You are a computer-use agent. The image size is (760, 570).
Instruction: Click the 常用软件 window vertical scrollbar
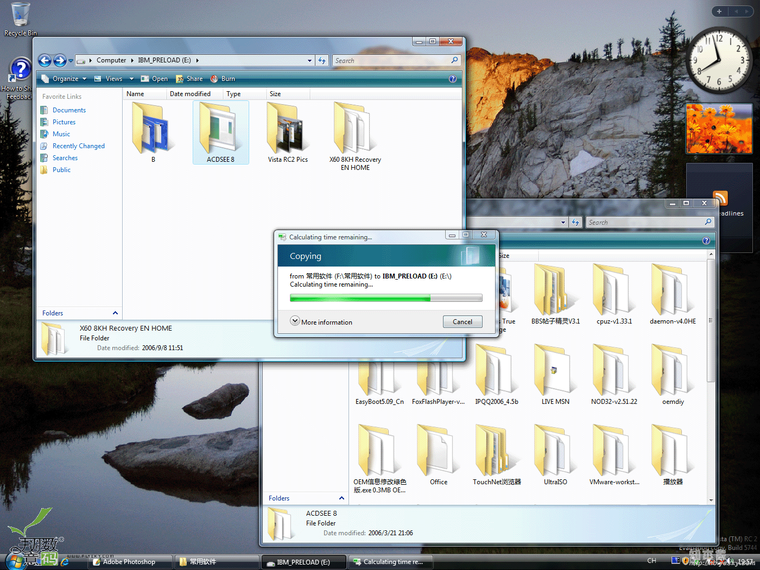[711, 320]
